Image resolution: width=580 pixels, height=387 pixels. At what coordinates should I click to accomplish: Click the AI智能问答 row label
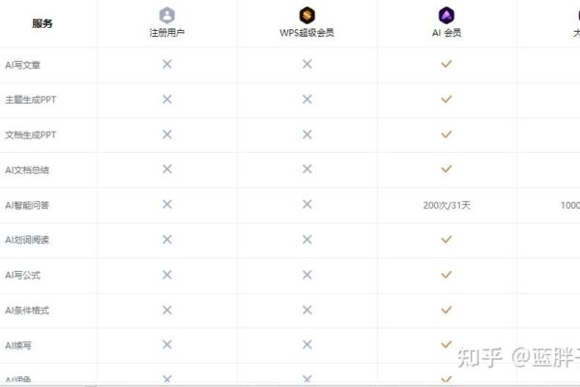27,205
